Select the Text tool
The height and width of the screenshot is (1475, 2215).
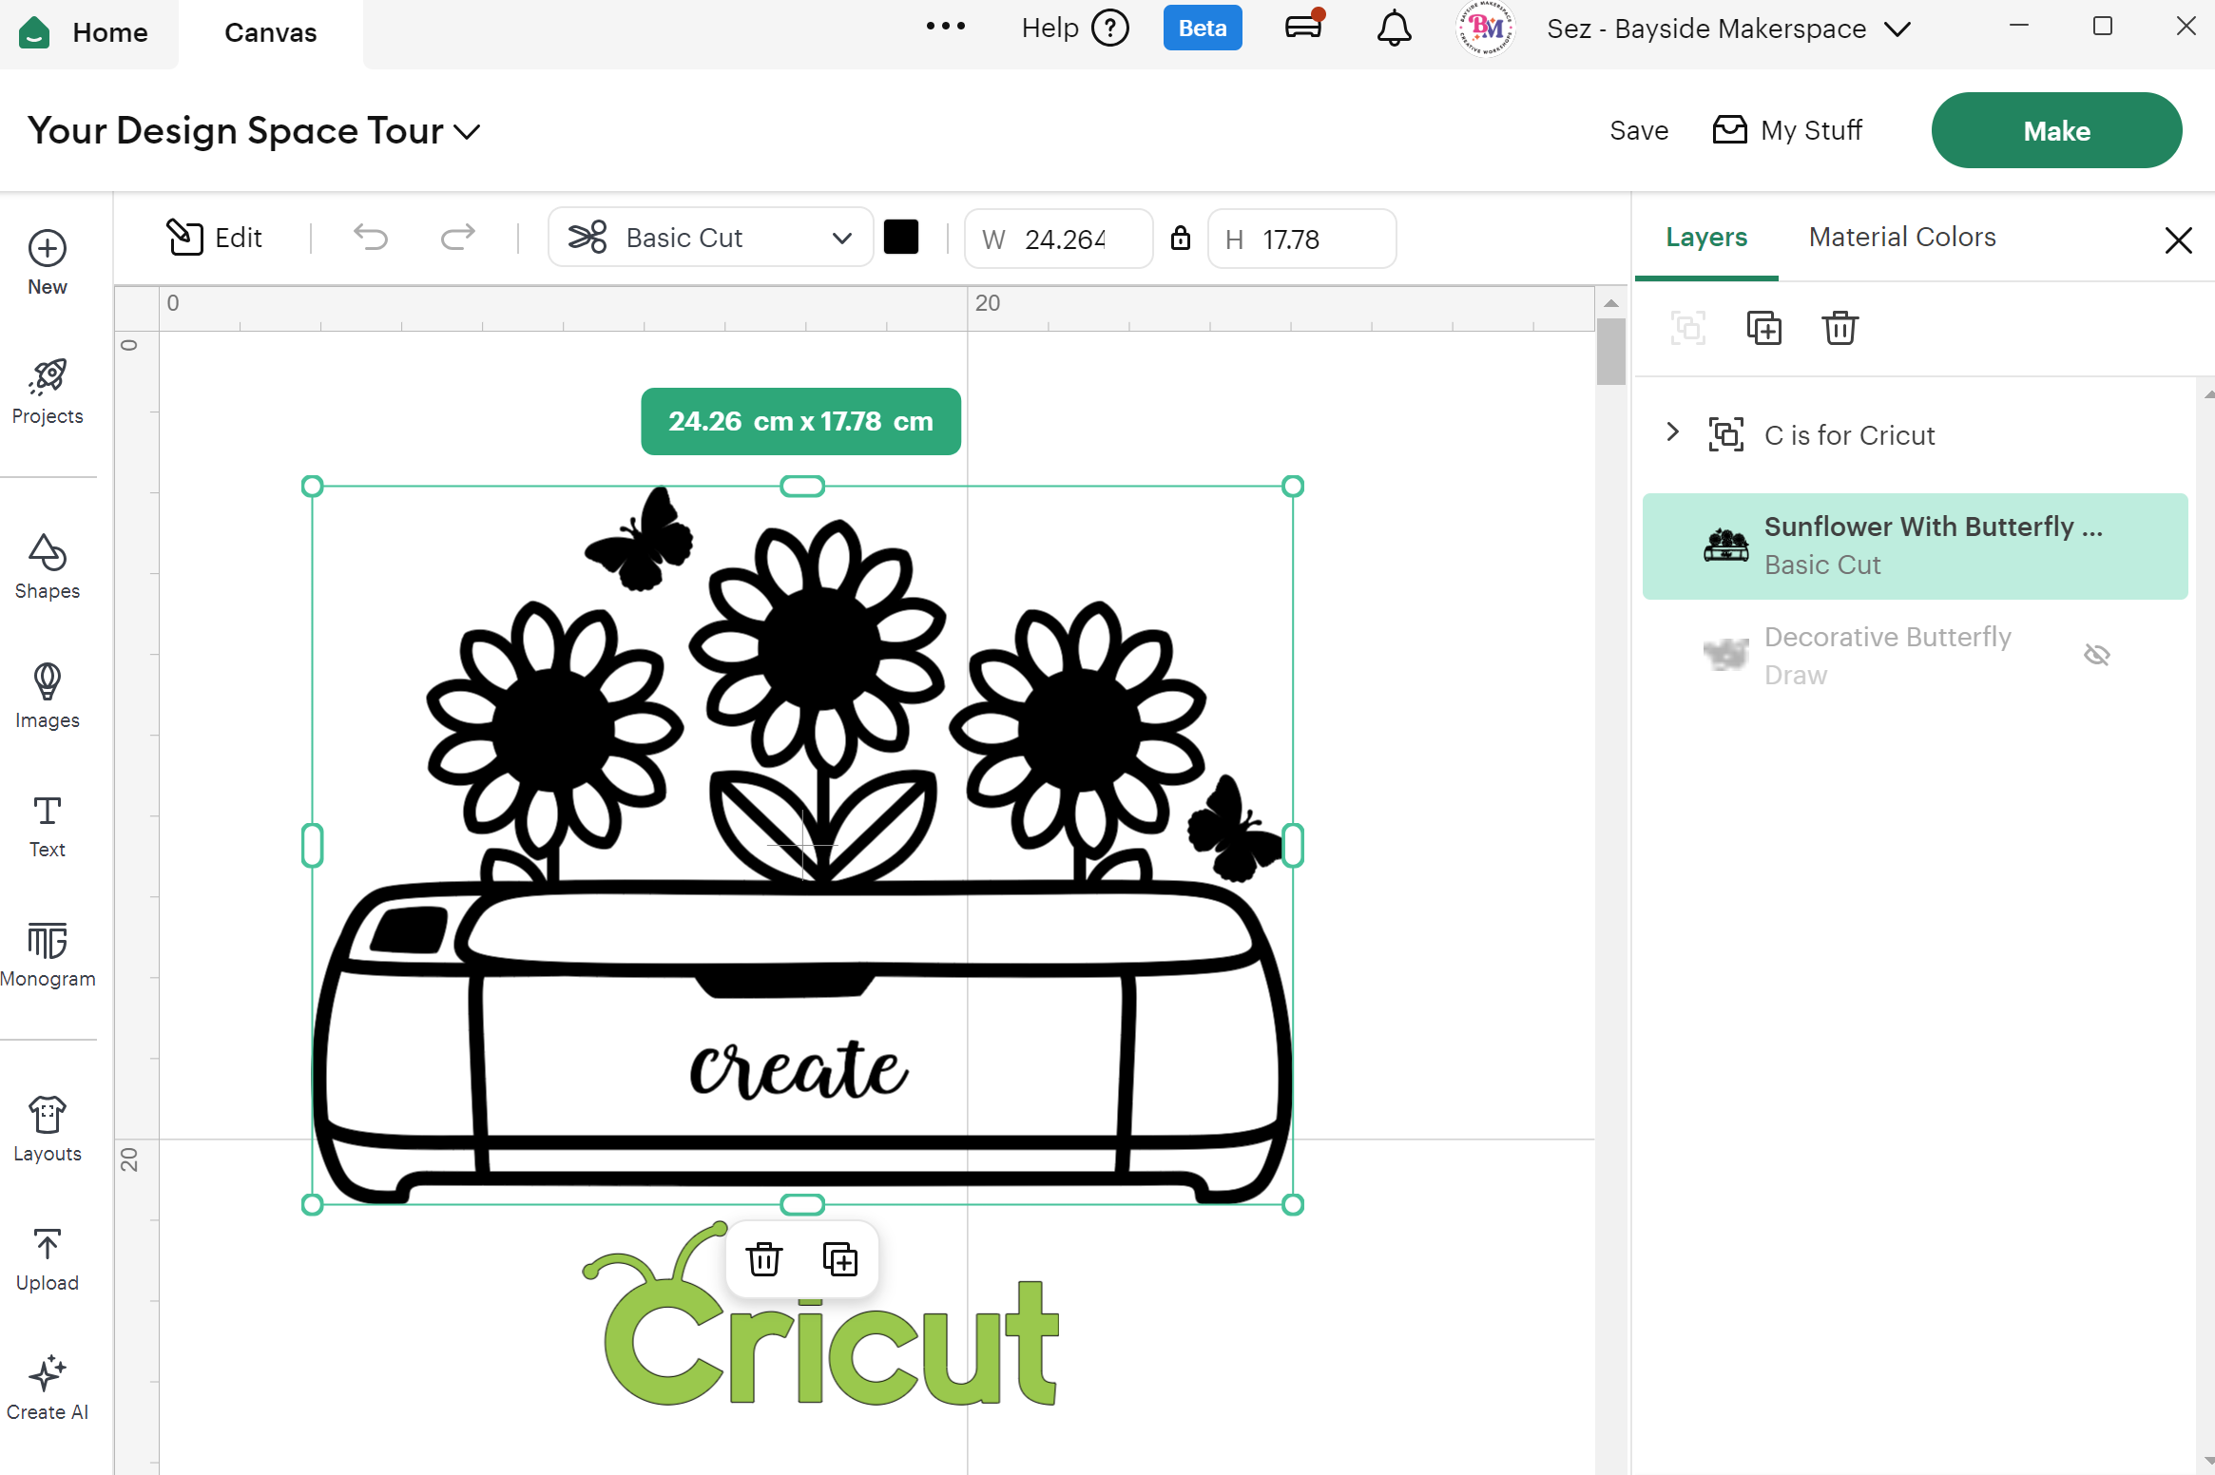tap(48, 825)
